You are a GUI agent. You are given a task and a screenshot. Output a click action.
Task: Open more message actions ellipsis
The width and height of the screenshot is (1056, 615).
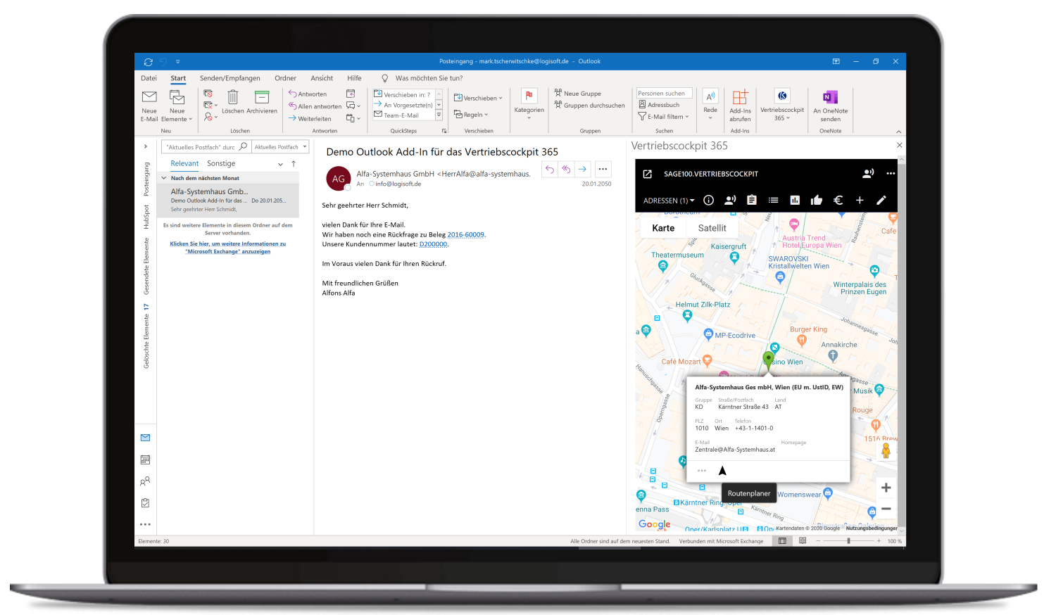pos(603,169)
